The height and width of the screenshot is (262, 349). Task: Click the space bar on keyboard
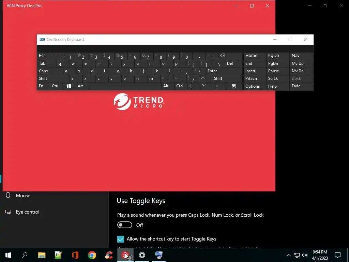(x=125, y=86)
